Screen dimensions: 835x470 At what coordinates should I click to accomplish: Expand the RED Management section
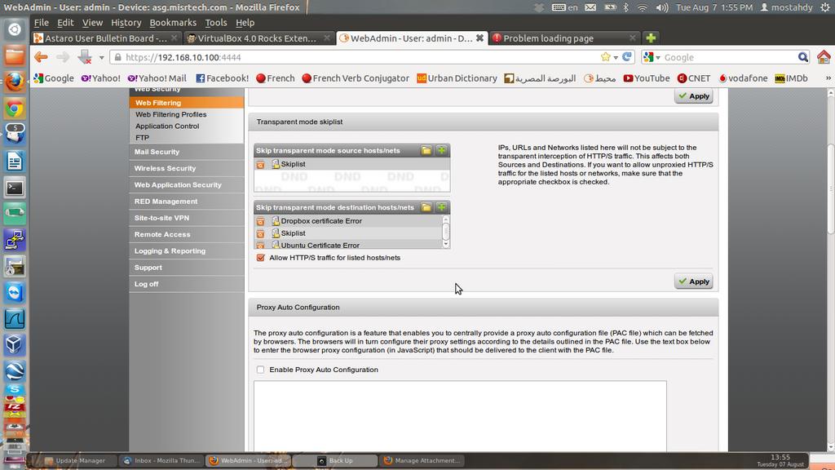[x=187, y=202]
